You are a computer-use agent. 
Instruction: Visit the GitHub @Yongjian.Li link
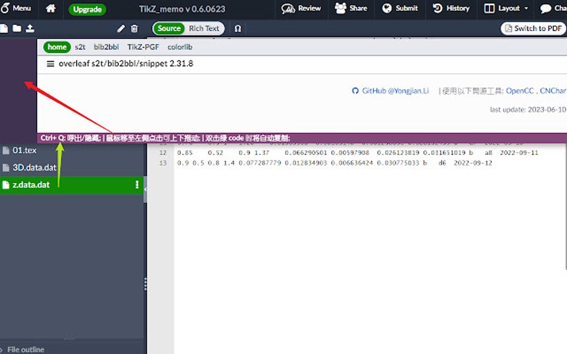point(395,90)
